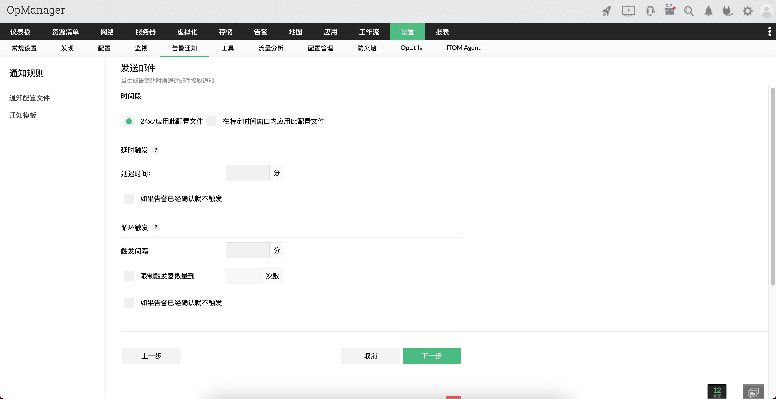The height and width of the screenshot is (399, 776).
Task: Open the bell notifications icon
Action: point(709,11)
